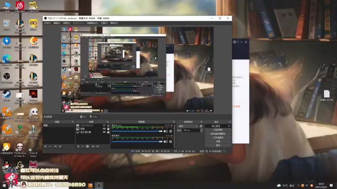Image resolution: width=337 pixels, height=189 pixels.
Task: Open the Recycle Bin desktop icon
Action: tap(7, 25)
